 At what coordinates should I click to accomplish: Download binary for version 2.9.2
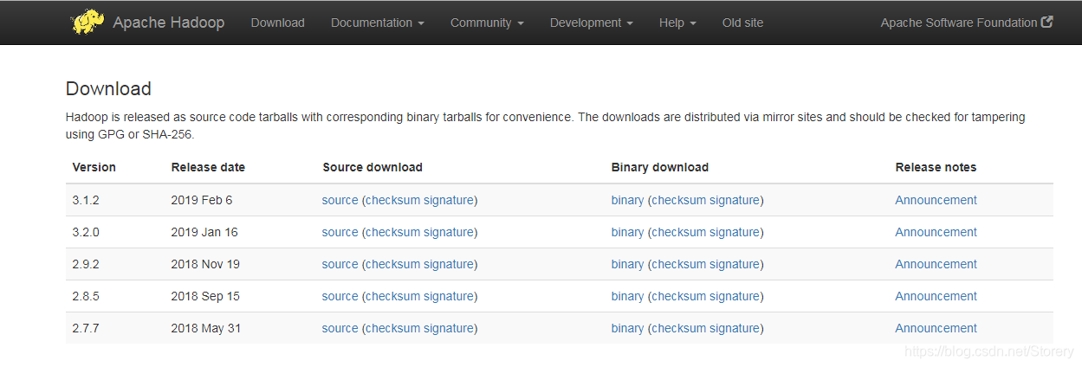[627, 264]
